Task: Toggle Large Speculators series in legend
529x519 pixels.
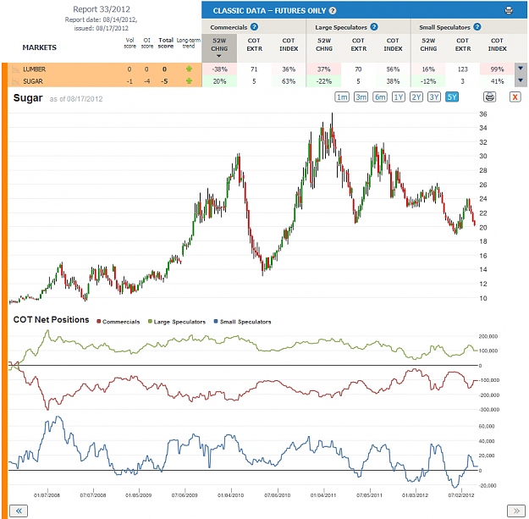Action: tap(176, 322)
